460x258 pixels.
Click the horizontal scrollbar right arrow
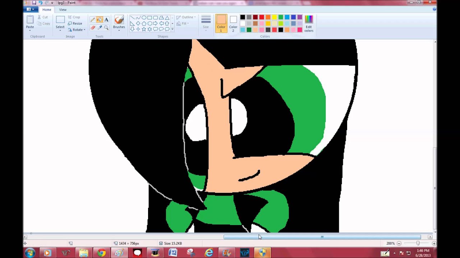tap(430, 237)
